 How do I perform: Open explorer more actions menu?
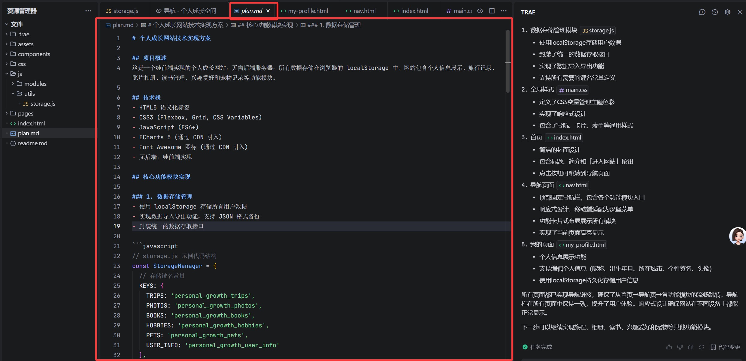88,11
